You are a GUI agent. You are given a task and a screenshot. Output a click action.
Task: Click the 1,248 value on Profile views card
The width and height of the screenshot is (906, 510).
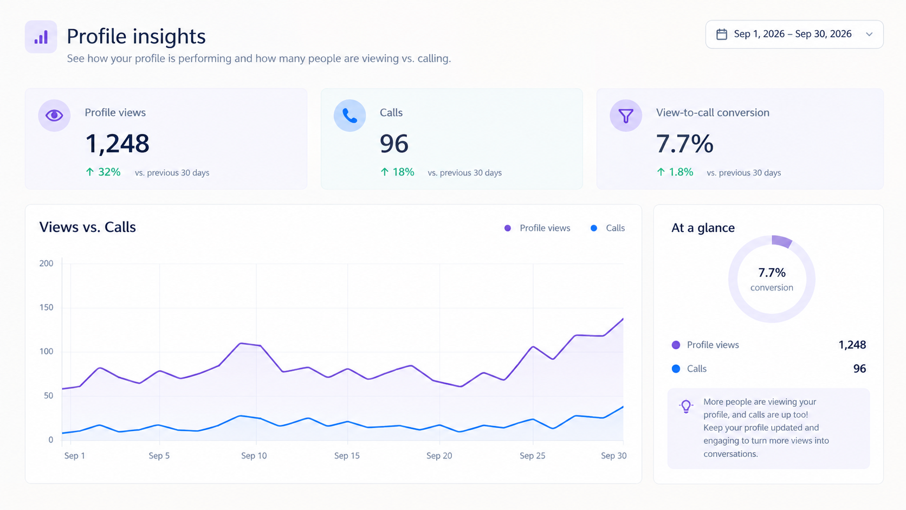click(x=117, y=144)
